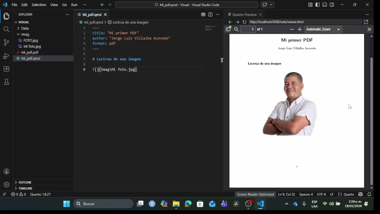The height and width of the screenshot is (214, 380).
Task: Expand the OUTLINE section
Action: (25, 182)
